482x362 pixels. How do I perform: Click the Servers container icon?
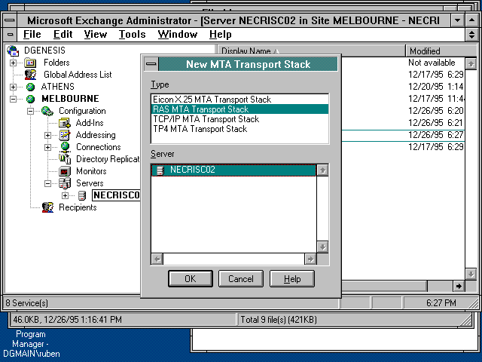65,183
